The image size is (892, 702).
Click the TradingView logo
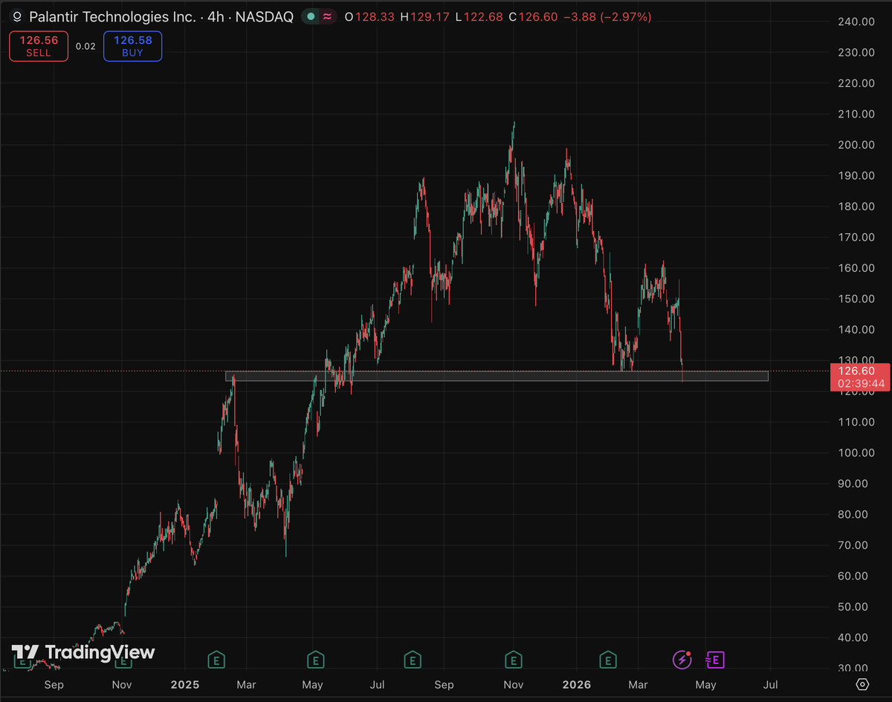click(x=83, y=652)
